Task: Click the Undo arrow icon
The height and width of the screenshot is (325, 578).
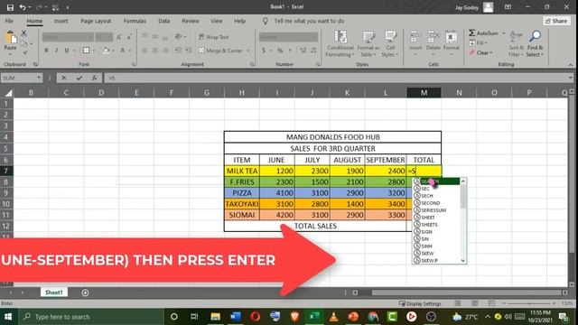Action: point(23,7)
